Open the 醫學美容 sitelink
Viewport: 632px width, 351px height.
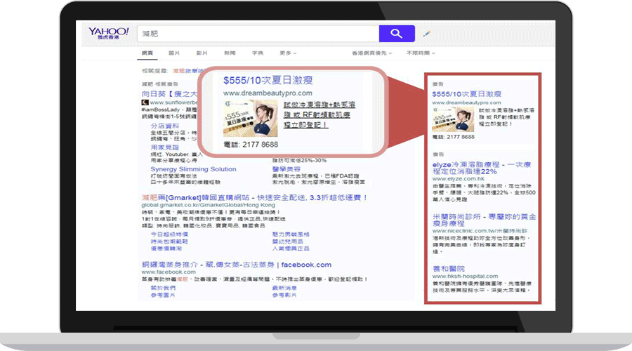[x=287, y=169]
